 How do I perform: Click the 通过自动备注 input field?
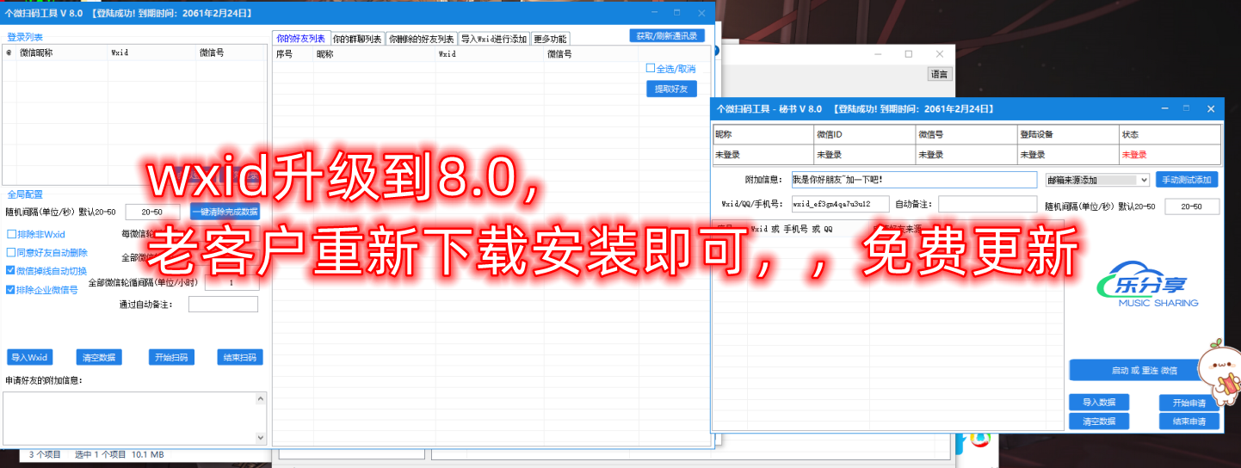[223, 304]
